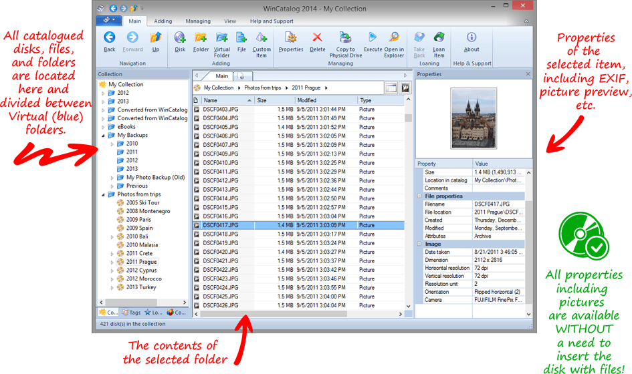Click Open in Explorer
This screenshot has width=632, height=374.
pyautogui.click(x=394, y=44)
